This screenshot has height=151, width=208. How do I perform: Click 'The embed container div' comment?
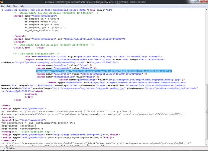click(36, 54)
